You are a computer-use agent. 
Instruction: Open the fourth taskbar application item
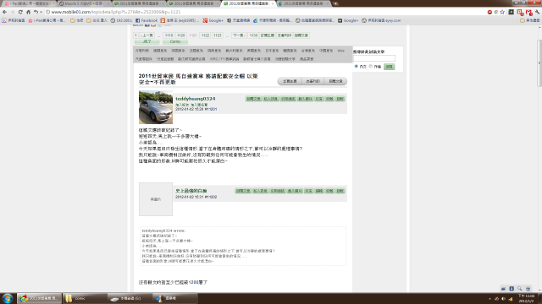point(175,298)
